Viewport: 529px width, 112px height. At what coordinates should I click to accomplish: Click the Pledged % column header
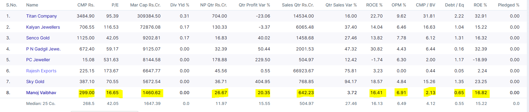509,5
